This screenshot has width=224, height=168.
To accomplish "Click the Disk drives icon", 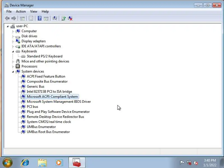I will pyautogui.click(x=18, y=37).
